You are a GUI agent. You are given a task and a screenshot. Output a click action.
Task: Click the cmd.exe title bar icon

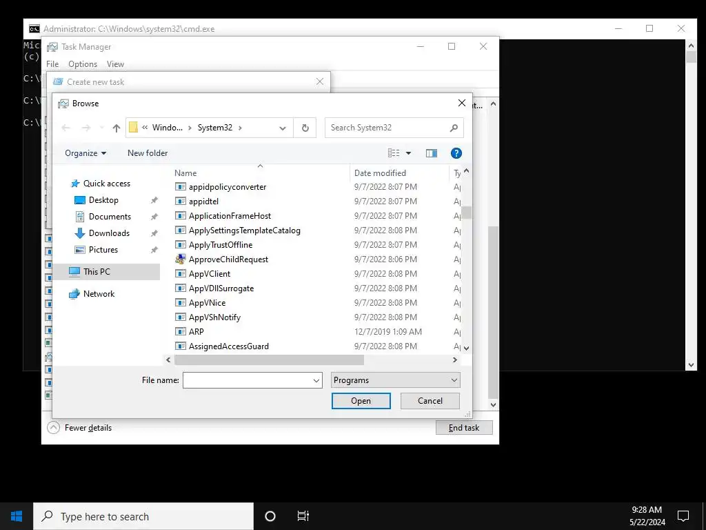[34, 29]
